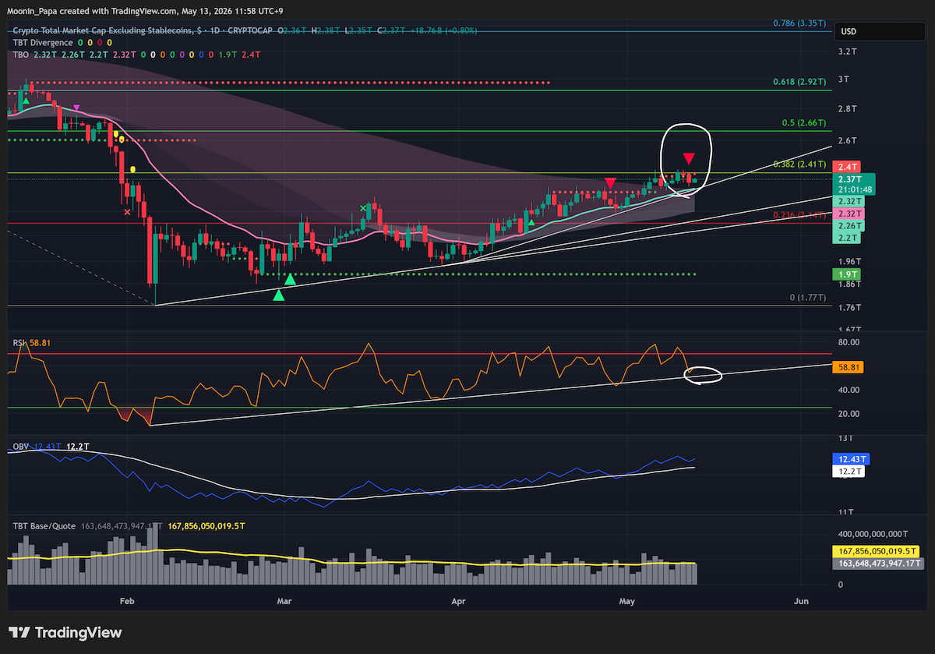Click the 0.382 (2.41T) Fibonacci label
This screenshot has height=654, width=935.
tap(799, 164)
